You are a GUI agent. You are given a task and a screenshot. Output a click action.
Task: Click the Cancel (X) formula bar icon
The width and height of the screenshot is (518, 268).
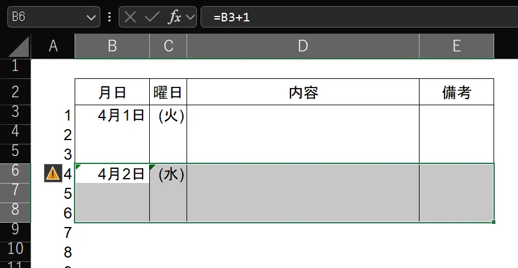click(130, 17)
